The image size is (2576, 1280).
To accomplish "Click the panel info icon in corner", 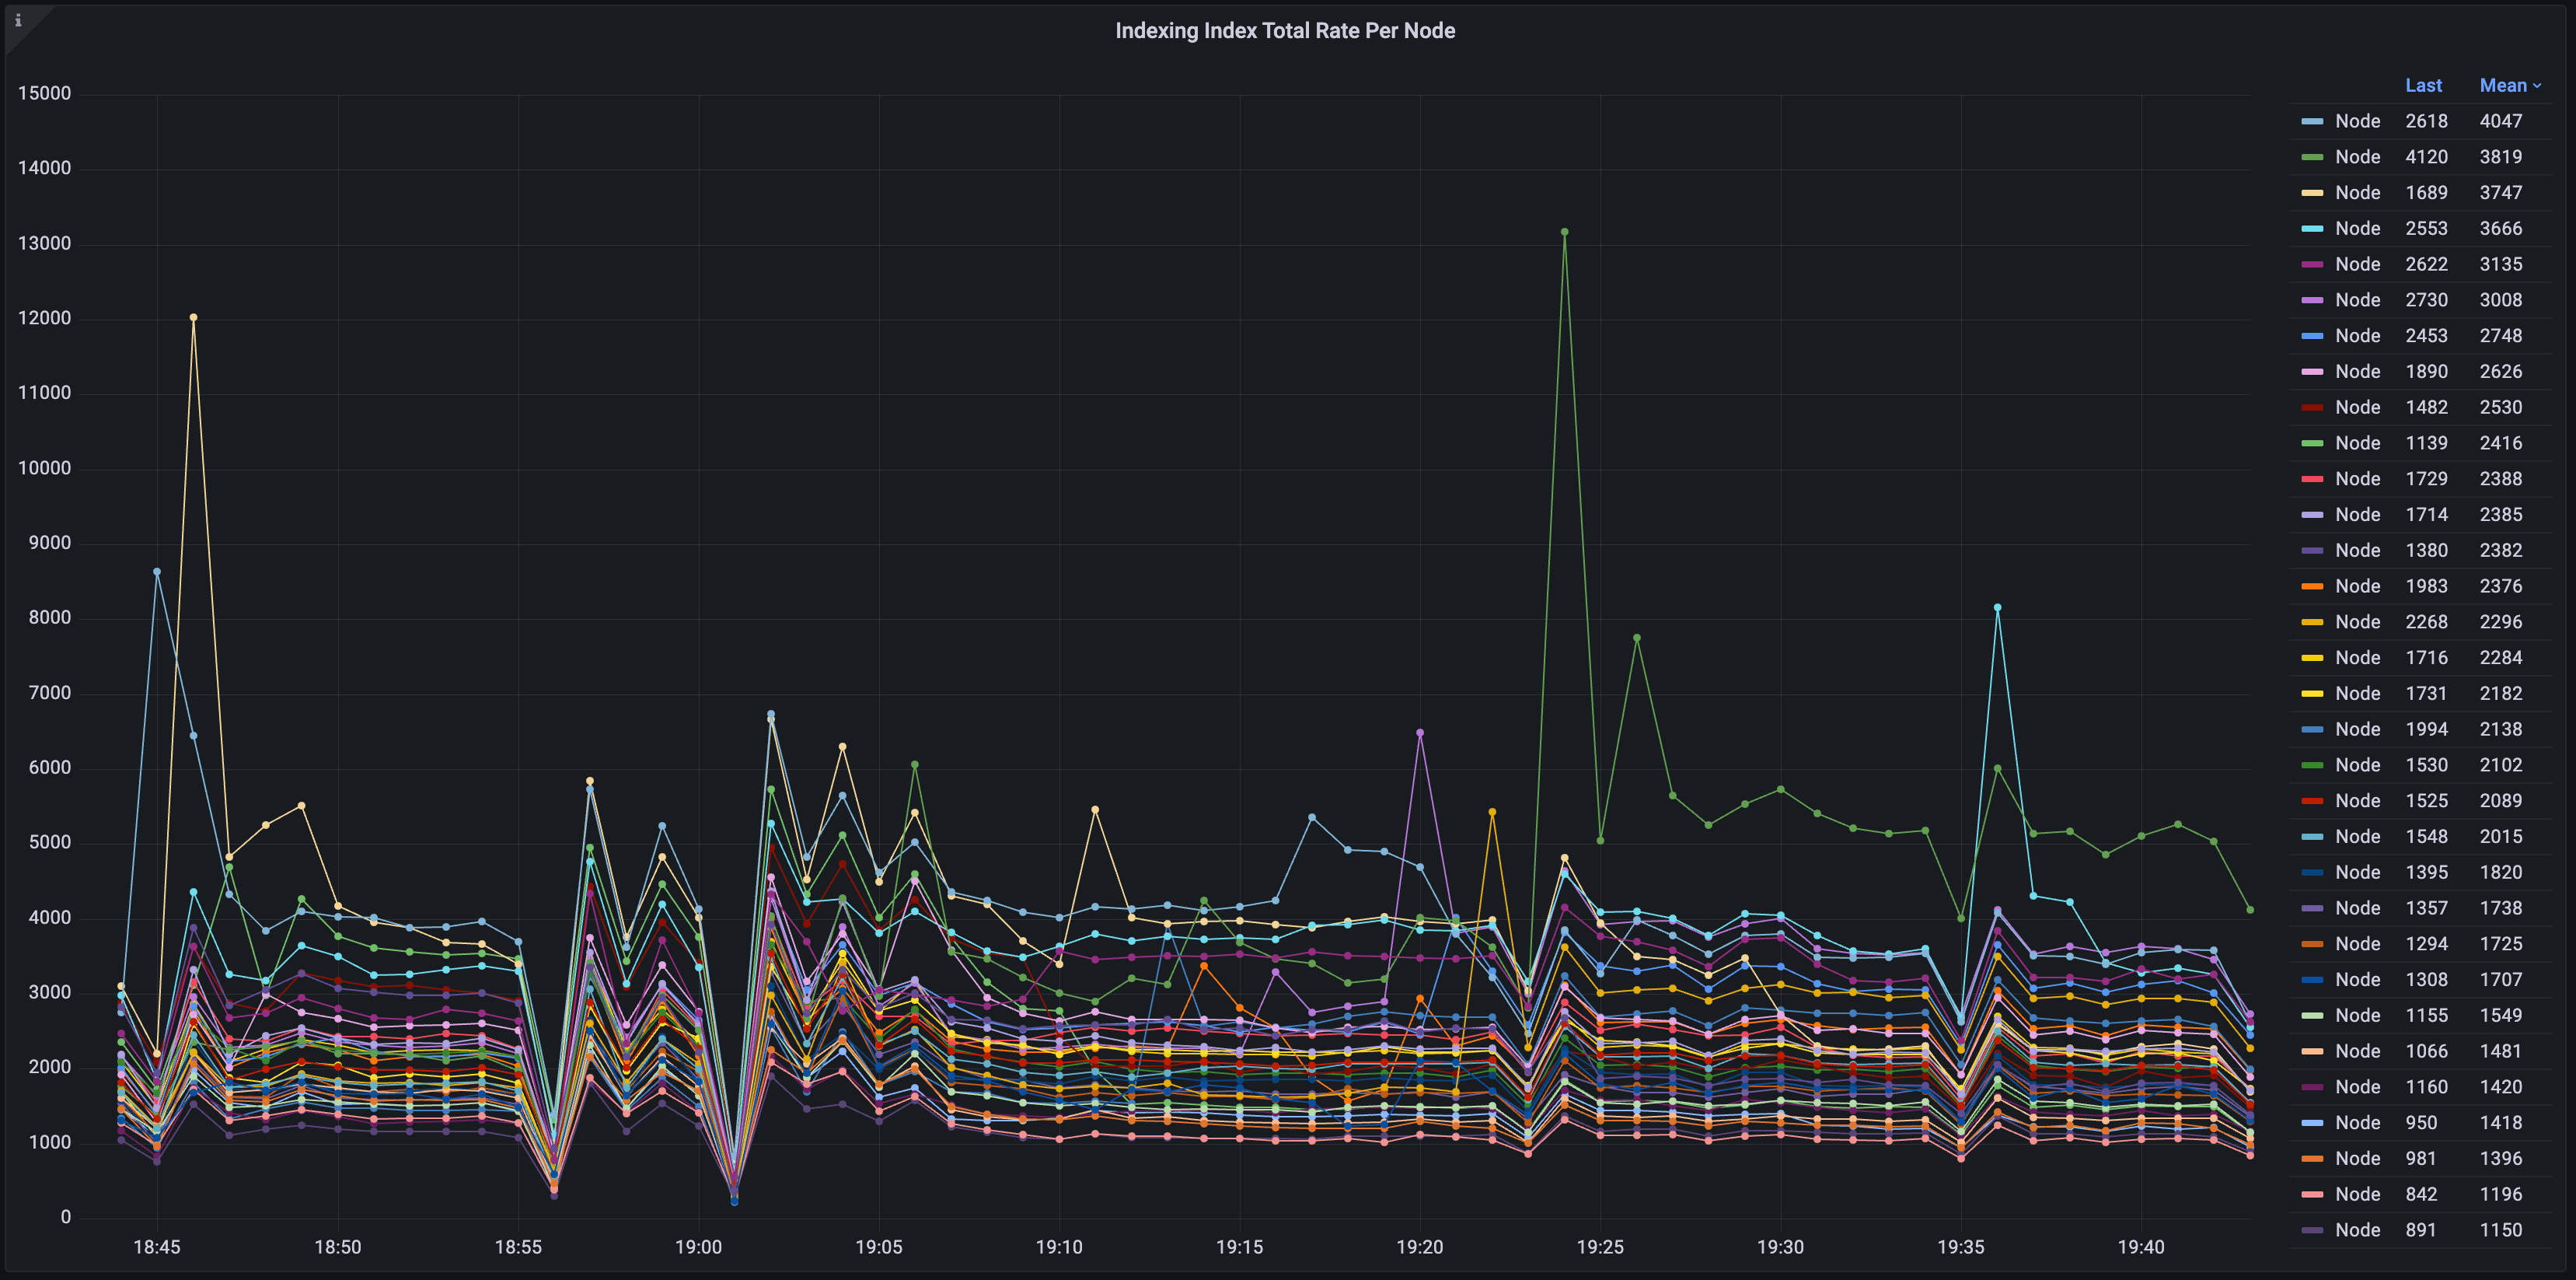I will click(x=17, y=20).
